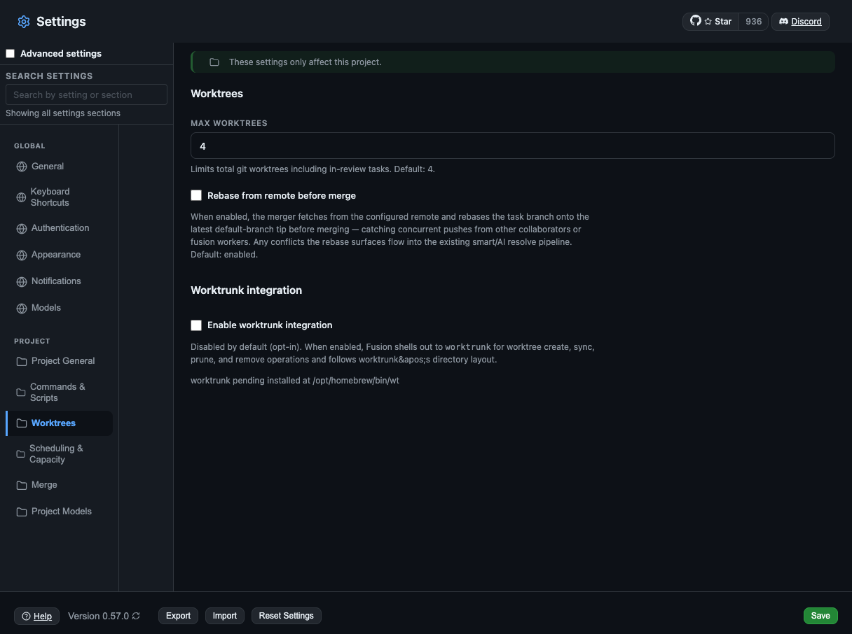The width and height of the screenshot is (852, 634).
Task: Click the globe icon beside Appearance
Action: [22, 255]
